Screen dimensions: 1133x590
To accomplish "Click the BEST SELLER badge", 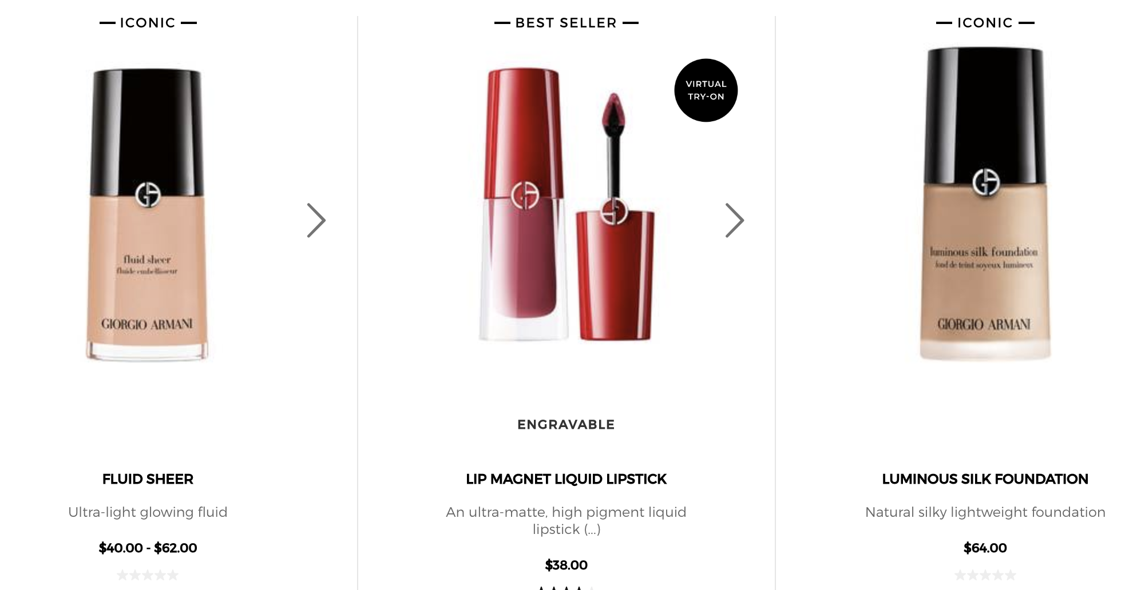I will click(x=566, y=23).
